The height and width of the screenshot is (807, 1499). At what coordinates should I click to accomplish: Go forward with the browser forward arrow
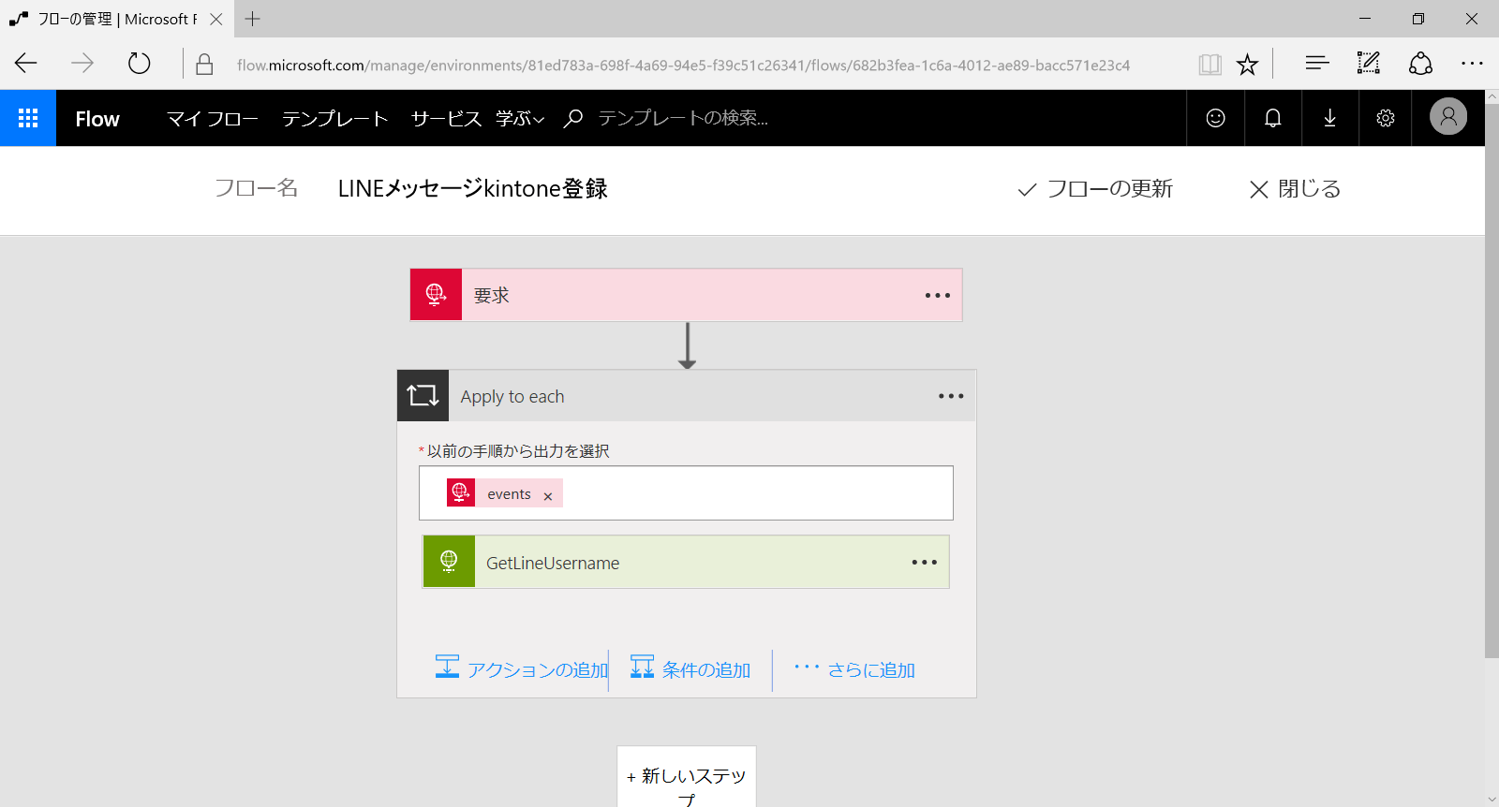tap(82, 64)
